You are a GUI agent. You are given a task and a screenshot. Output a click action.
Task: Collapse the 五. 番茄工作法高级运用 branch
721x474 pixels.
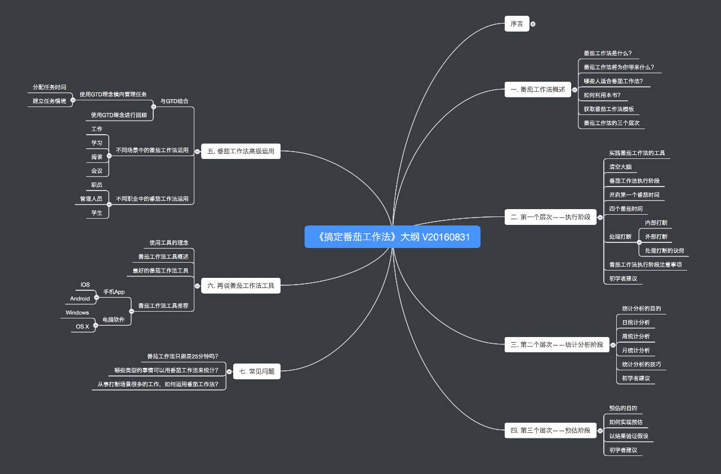click(x=197, y=151)
